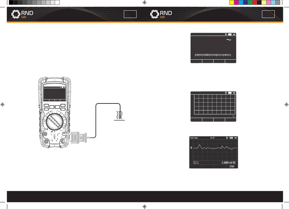The height and width of the screenshot is (209, 289).
Task: Click the empty box in the left page header
Action: click(130, 14)
